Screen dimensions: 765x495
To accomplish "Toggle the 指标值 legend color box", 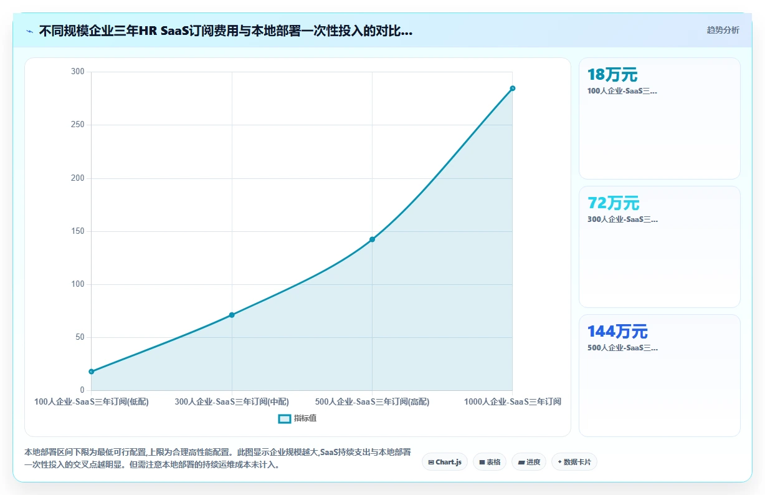I will [x=284, y=418].
